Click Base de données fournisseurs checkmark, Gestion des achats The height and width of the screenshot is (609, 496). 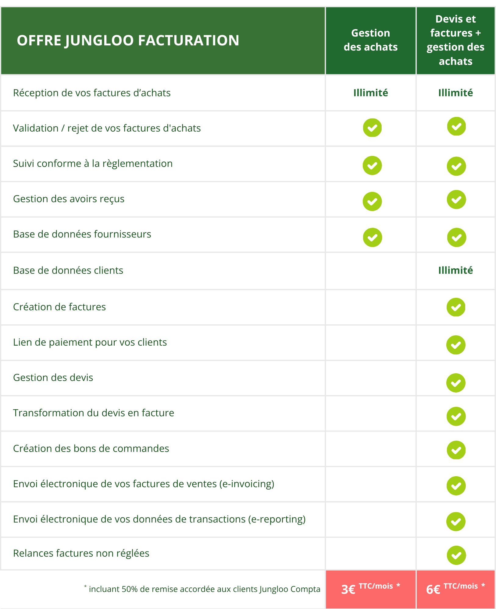[x=373, y=237]
